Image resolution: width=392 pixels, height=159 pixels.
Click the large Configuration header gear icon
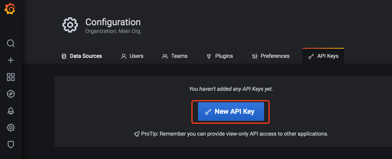click(70, 25)
